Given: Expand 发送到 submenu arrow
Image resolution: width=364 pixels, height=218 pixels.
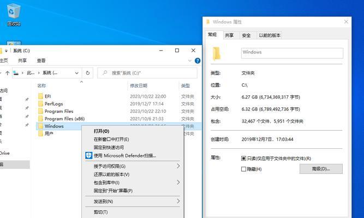Looking at the screenshot, I should tap(178, 201).
